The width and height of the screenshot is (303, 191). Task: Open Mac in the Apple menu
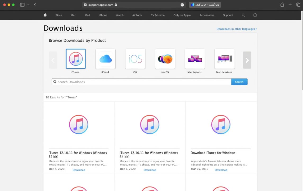click(73, 15)
